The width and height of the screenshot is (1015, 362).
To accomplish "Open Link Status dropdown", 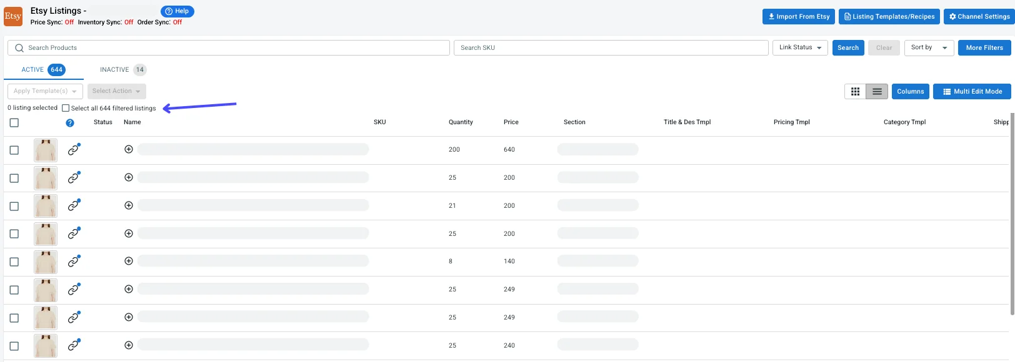I will coord(800,47).
